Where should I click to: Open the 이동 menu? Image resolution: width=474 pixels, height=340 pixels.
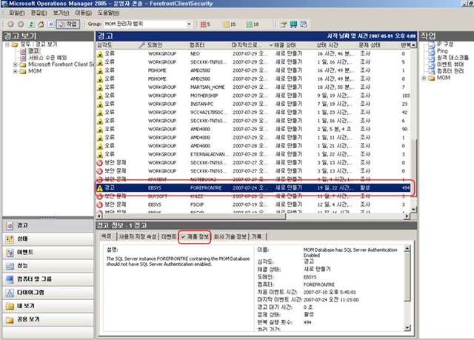click(x=83, y=13)
